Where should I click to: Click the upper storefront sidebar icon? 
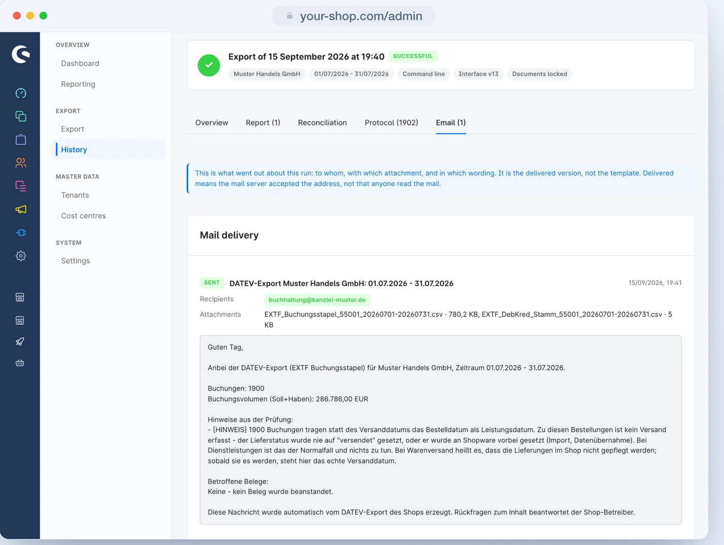(20, 297)
